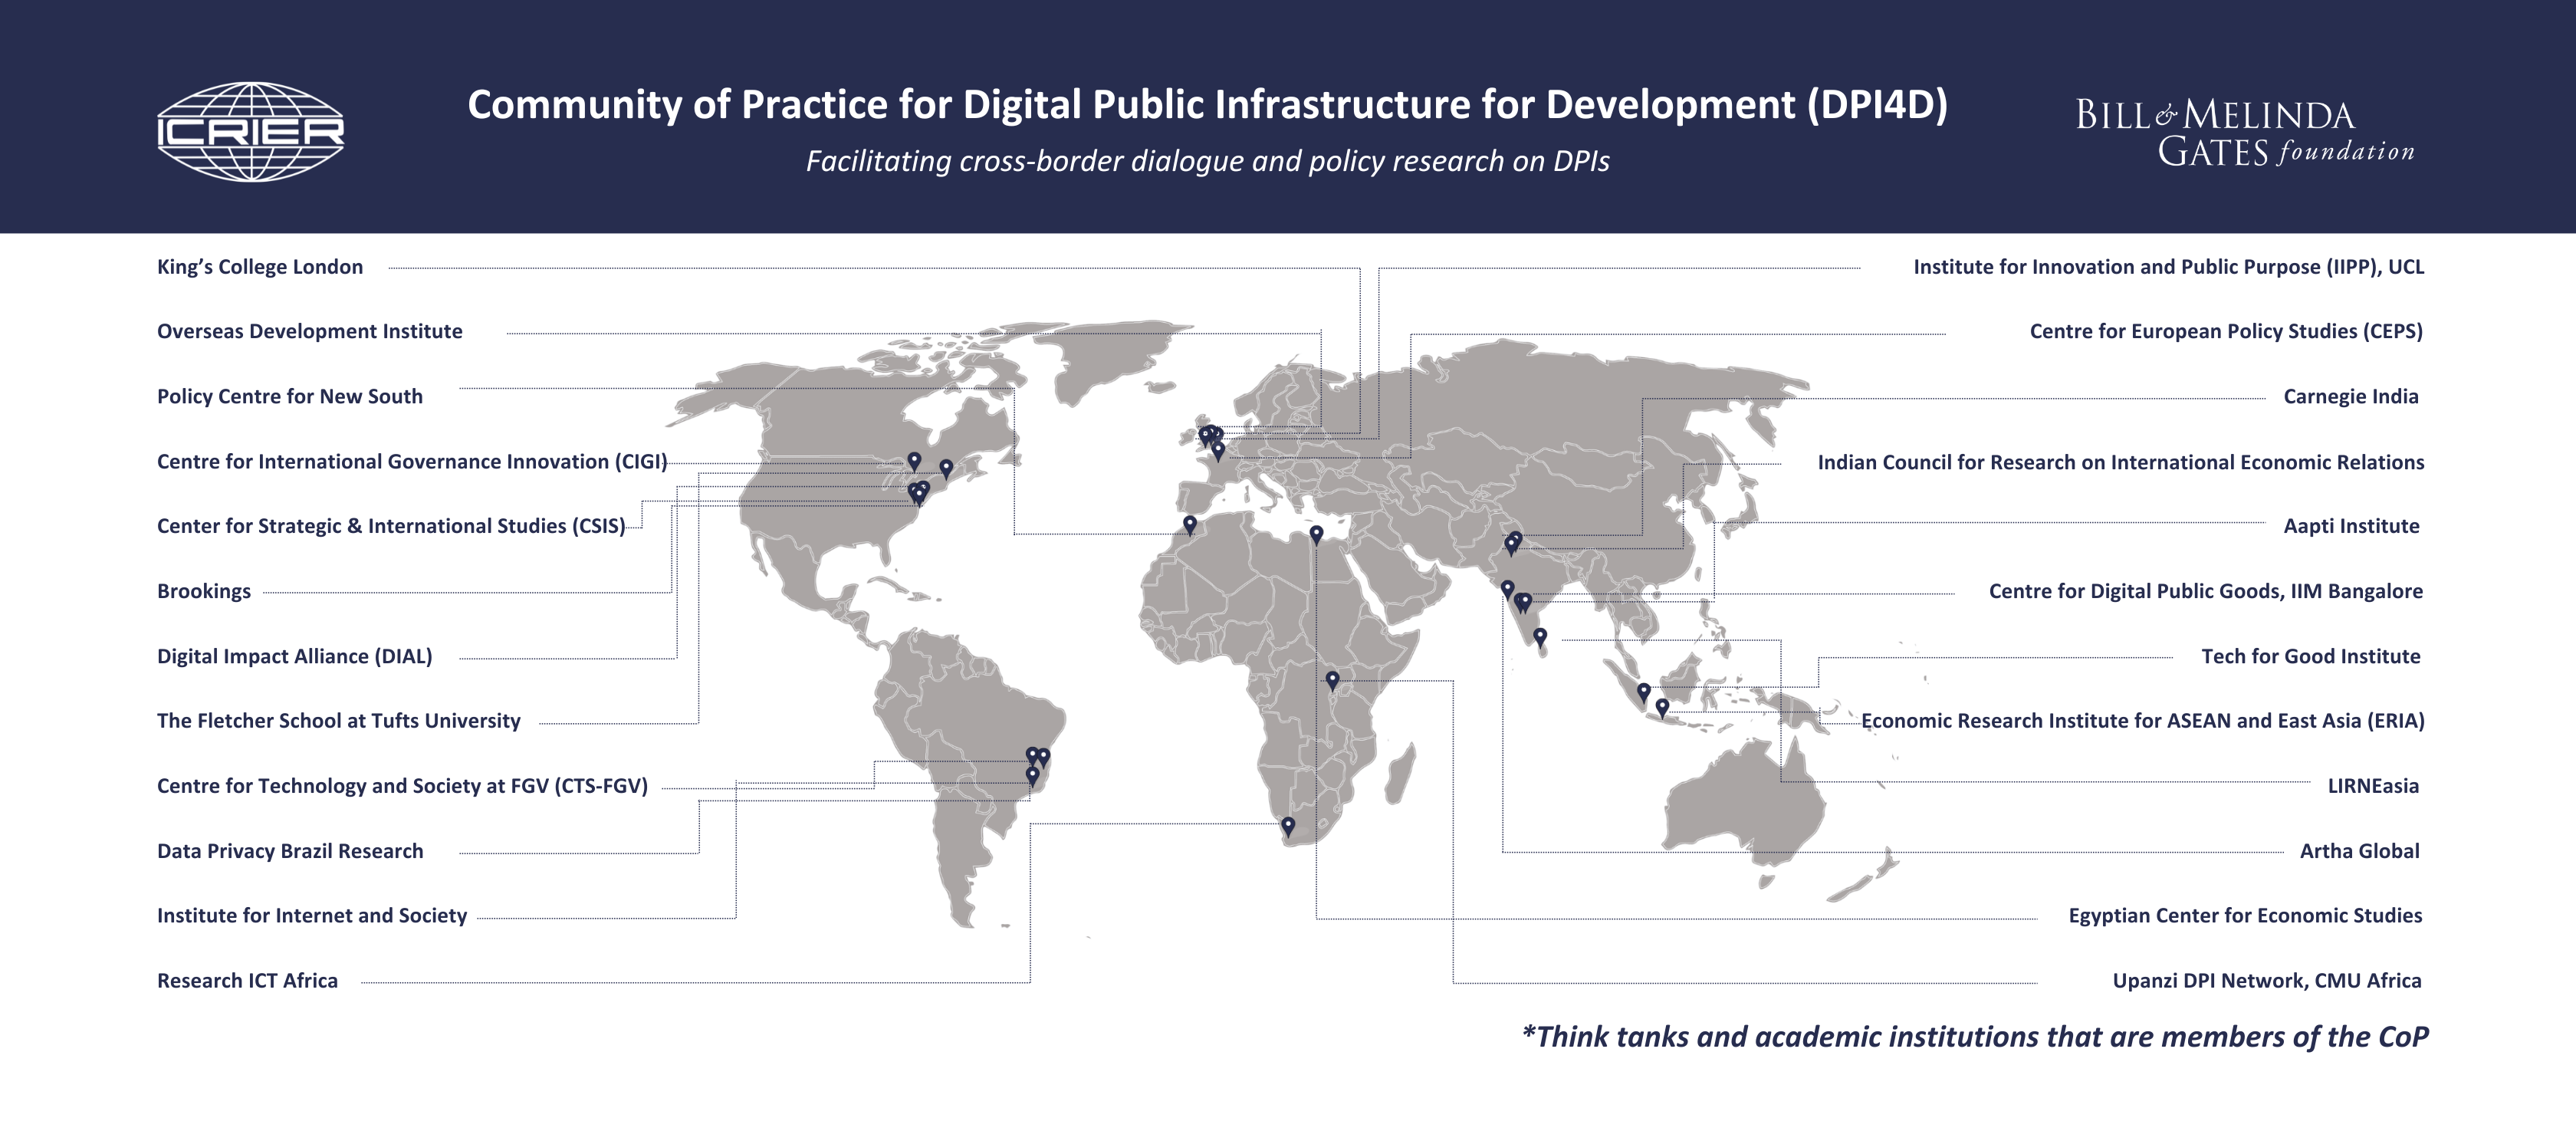
Task: Click the Bill & Melinda Gates Foundation logo
Action: pyautogui.click(x=2245, y=132)
